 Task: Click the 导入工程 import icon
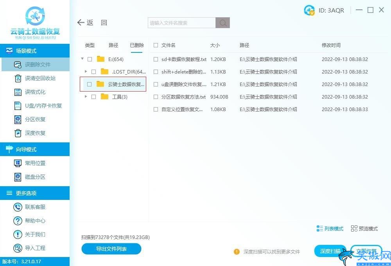tap(18, 248)
